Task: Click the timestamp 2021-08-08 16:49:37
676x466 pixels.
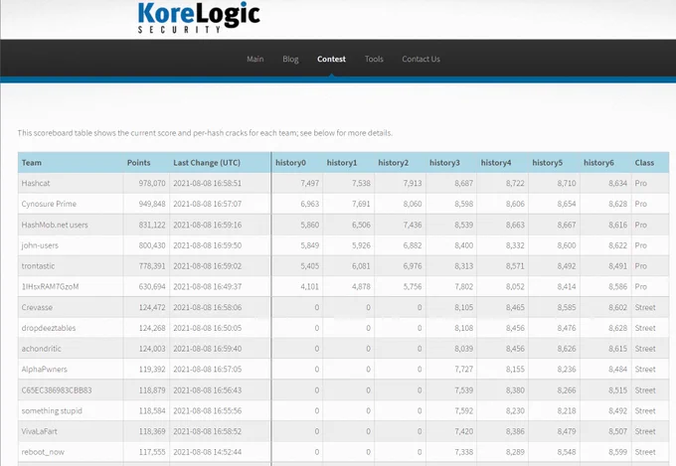Action: [x=208, y=287]
